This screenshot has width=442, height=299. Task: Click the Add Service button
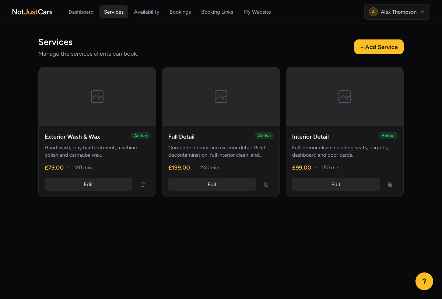[379, 47]
